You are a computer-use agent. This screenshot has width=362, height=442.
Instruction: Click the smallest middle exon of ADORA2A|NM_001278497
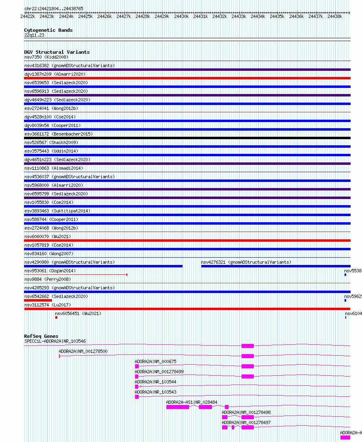point(233,427)
